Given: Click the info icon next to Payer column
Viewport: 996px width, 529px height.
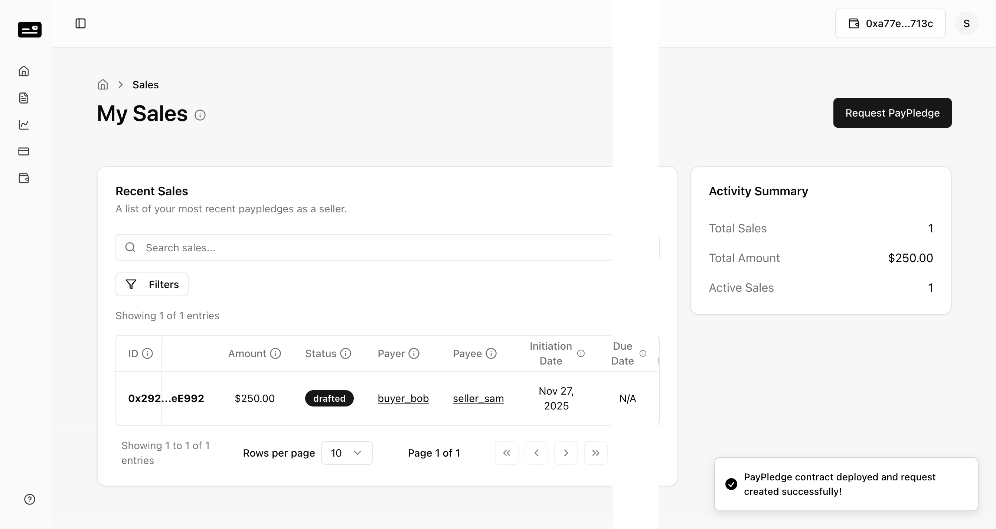Looking at the screenshot, I should [414, 353].
